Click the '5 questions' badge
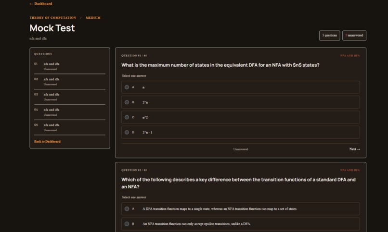Image resolution: width=388 pixels, height=232 pixels. tap(330, 35)
